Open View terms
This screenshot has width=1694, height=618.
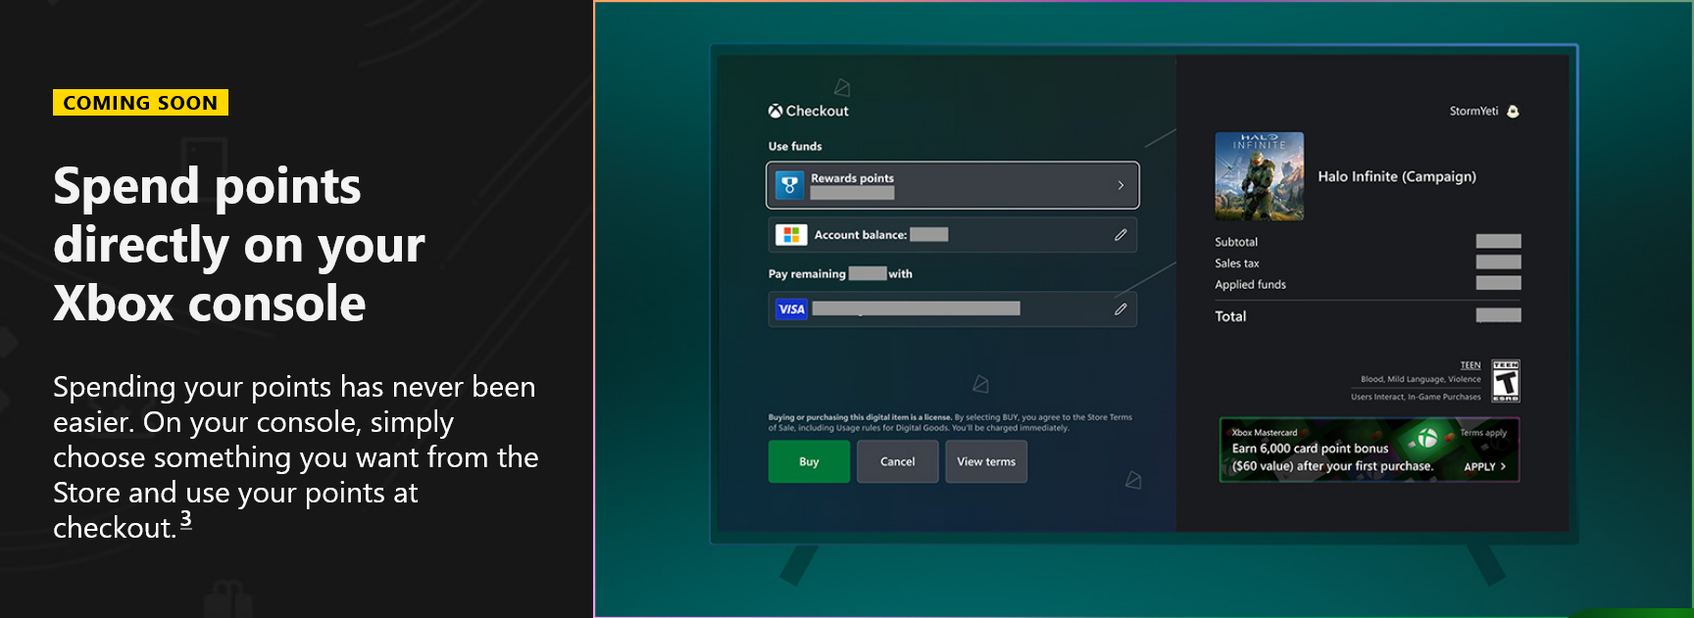(986, 461)
